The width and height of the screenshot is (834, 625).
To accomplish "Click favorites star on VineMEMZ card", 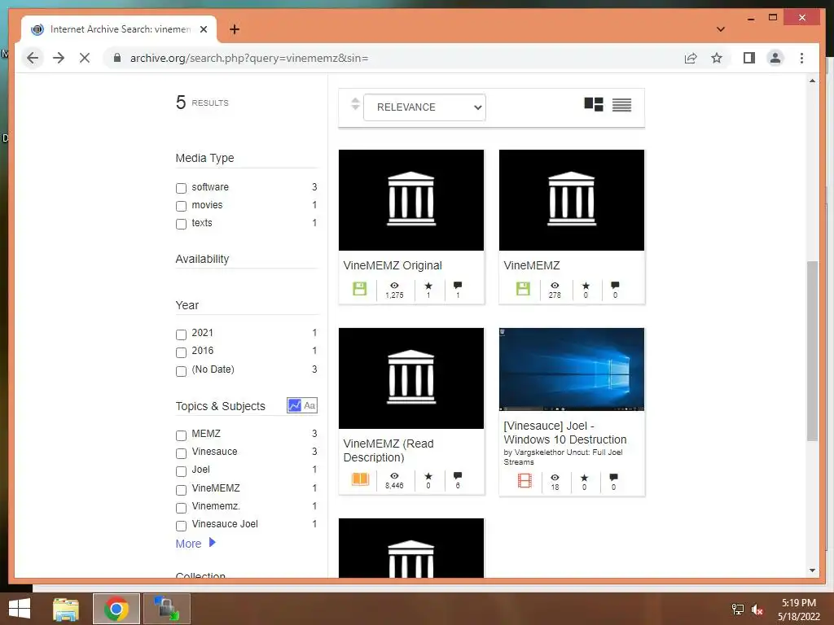I will coord(586,286).
